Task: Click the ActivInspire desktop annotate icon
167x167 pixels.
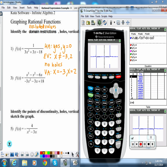Action: point(12,155)
